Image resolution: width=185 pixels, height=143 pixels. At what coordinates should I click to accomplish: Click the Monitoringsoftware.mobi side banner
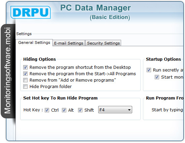click(8, 71)
